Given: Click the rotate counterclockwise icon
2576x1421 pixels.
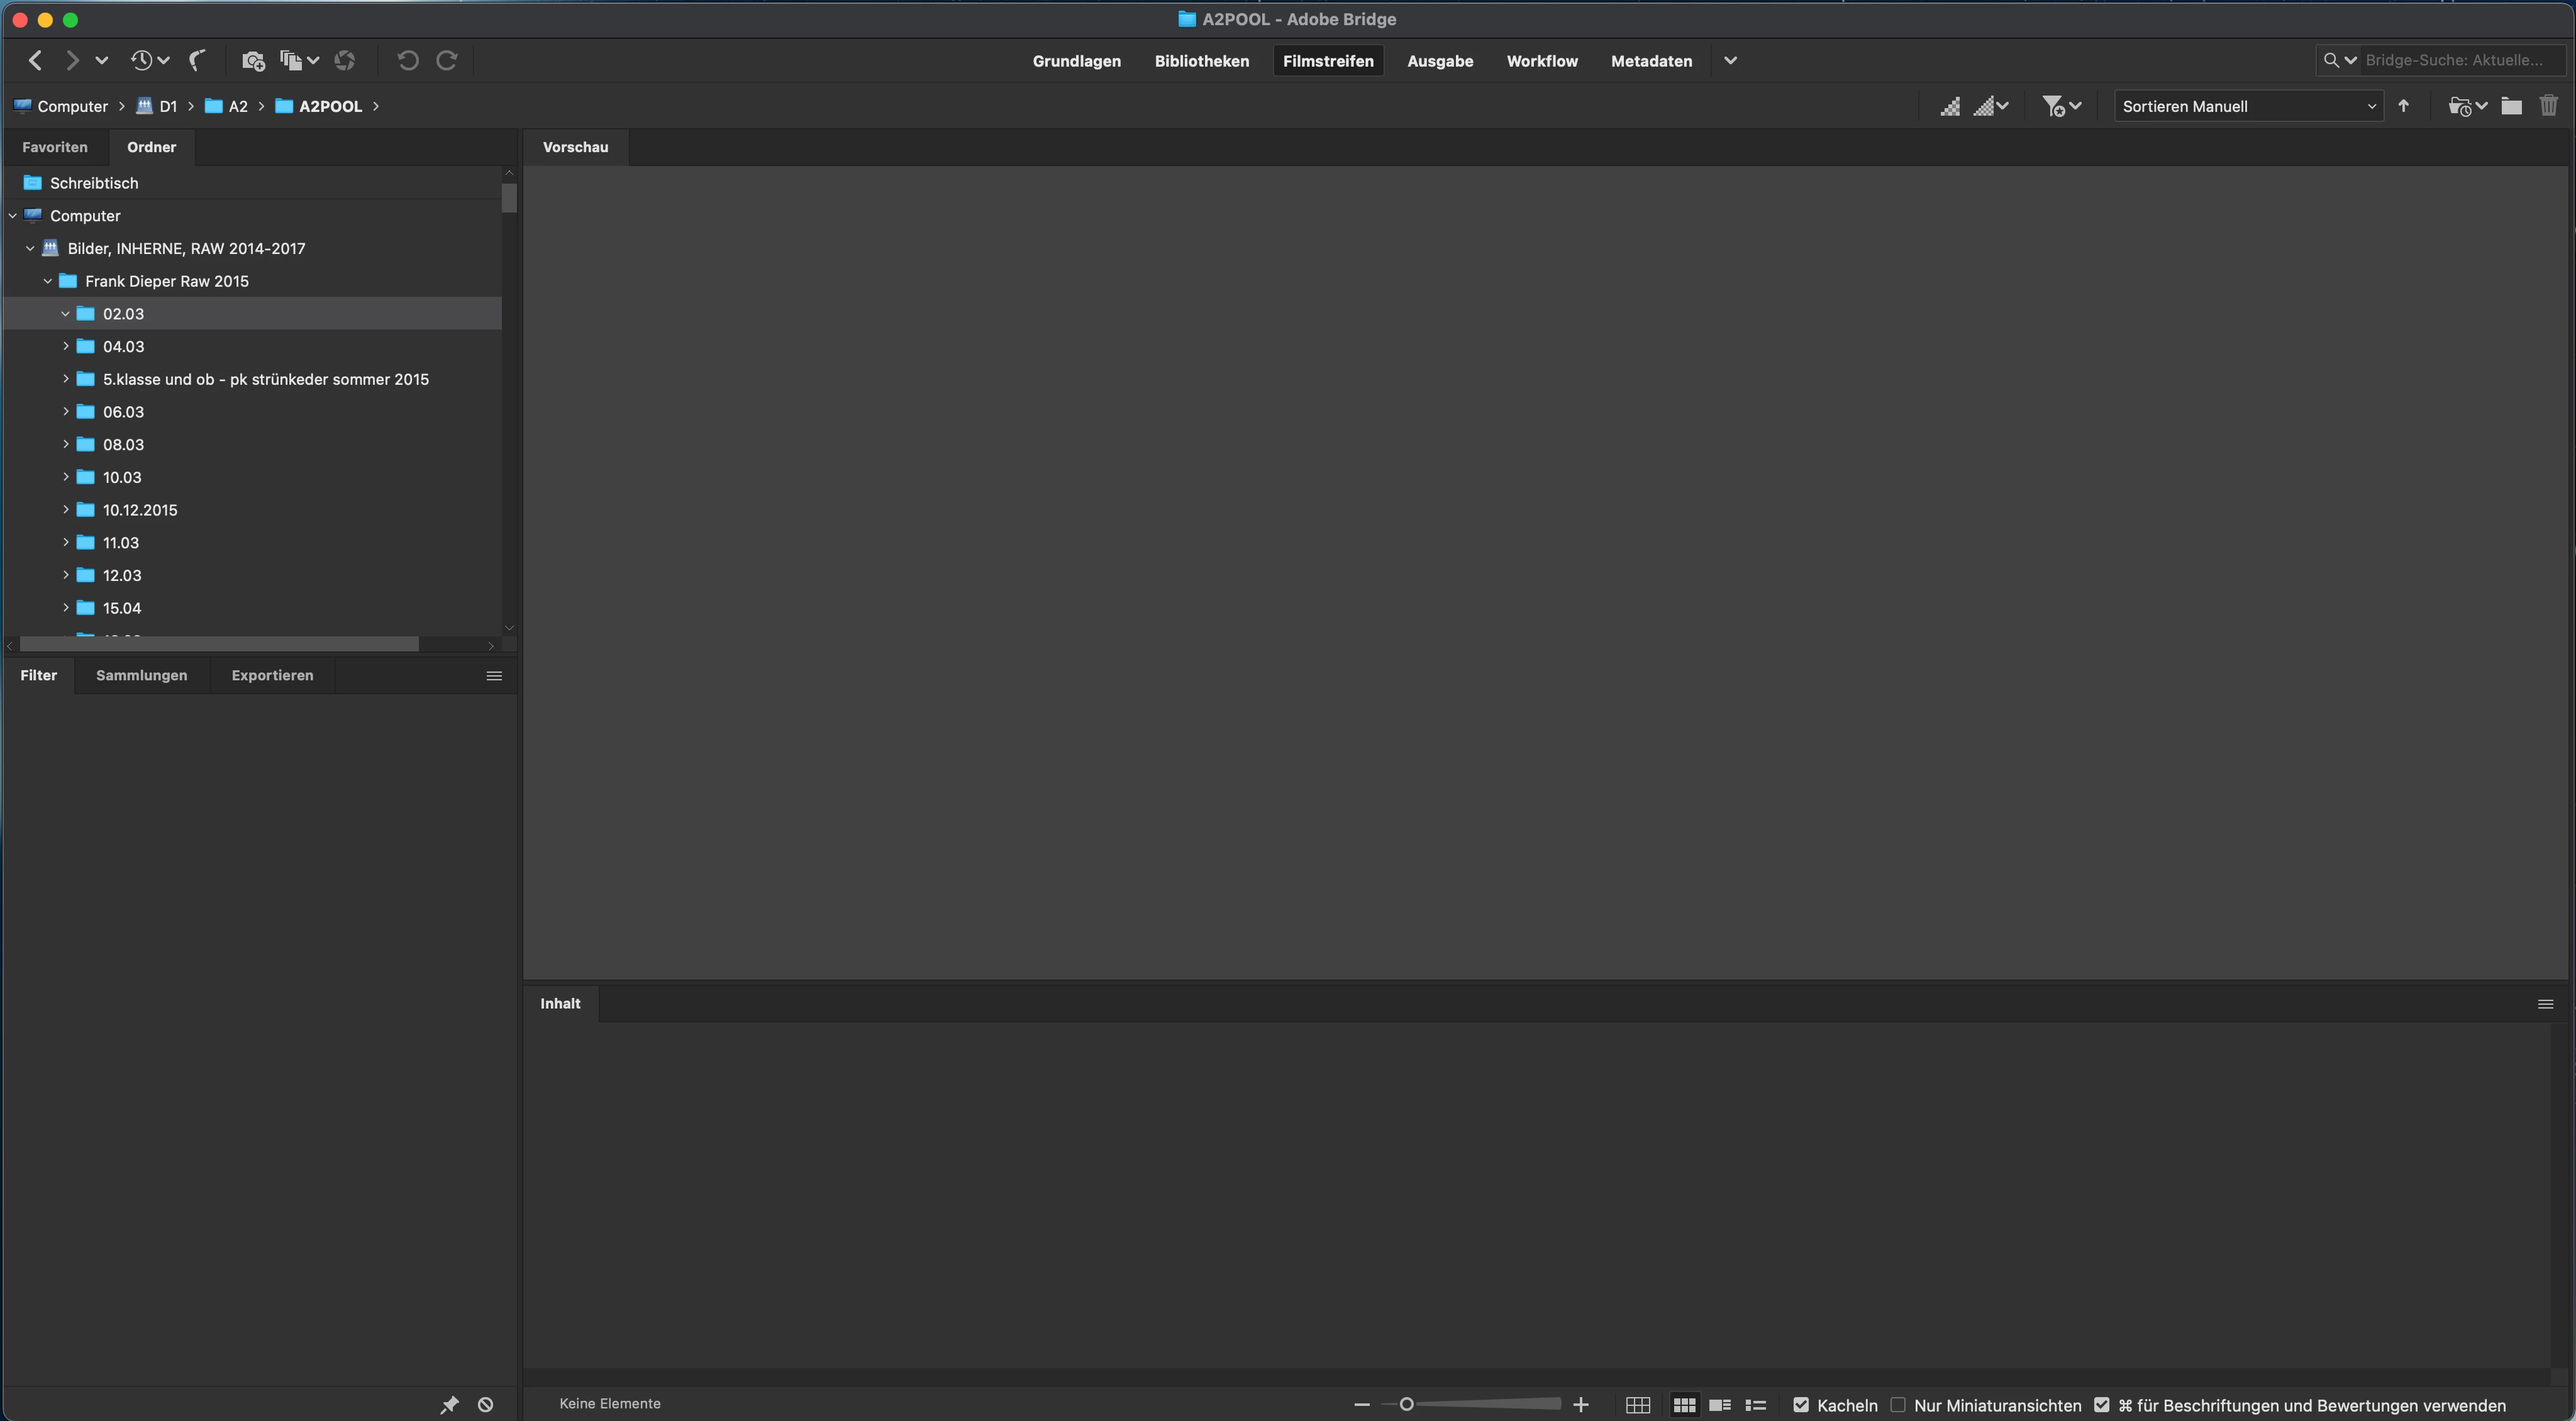Looking at the screenshot, I should tap(407, 60).
